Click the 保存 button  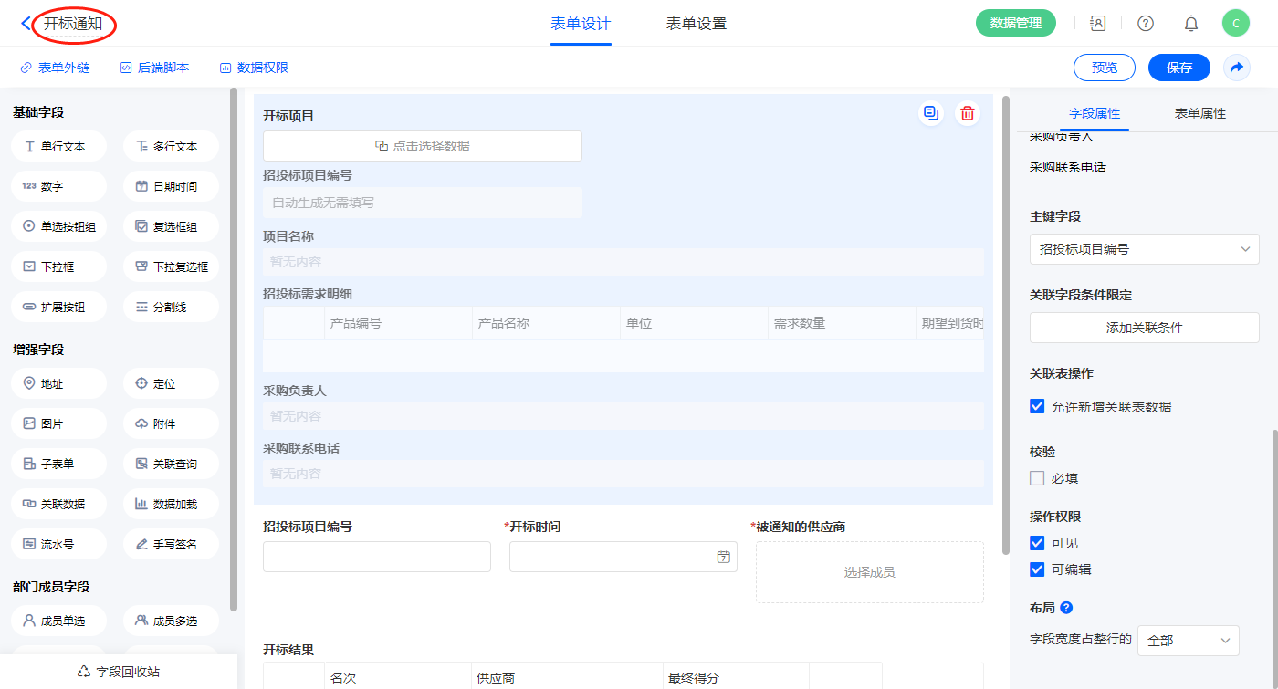point(1178,68)
